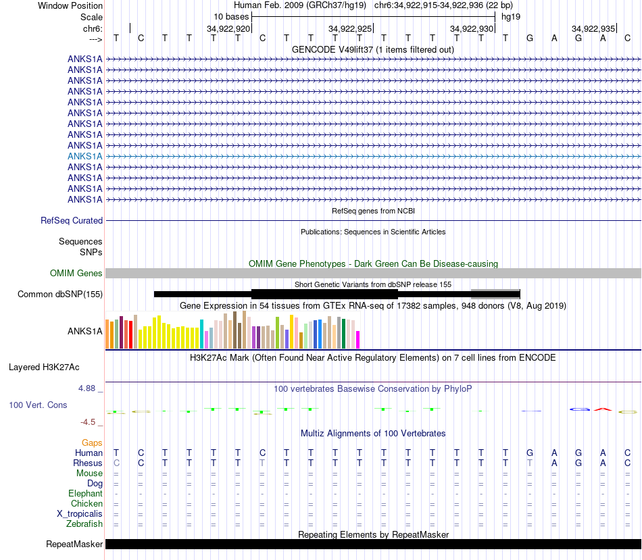Viewport: 642px width, 560px height.
Task: Click the blue G glyph in the conservation track
Action: point(580,409)
